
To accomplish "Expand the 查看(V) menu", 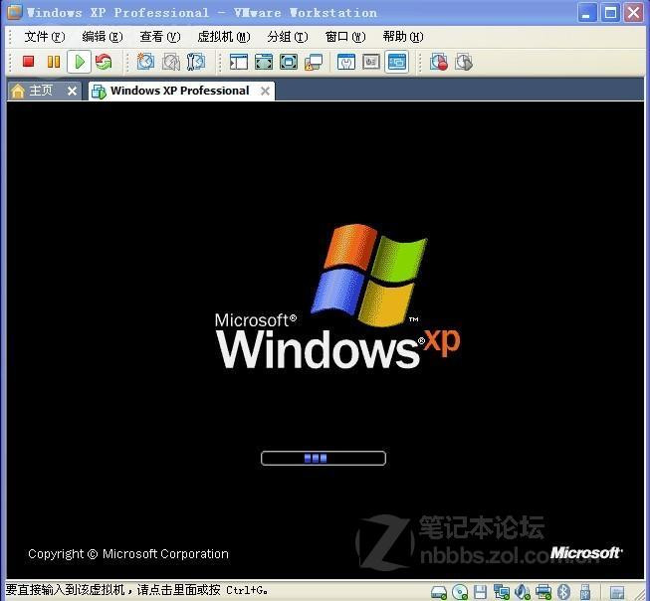I will [x=159, y=37].
